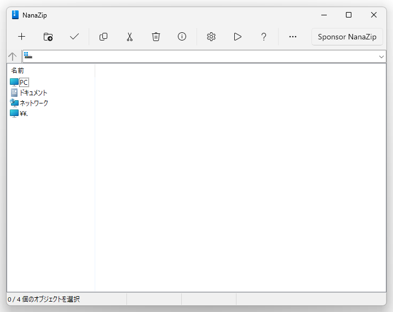The height and width of the screenshot is (312, 393).
Task: Click the status text 0 / 4 個のオブジェクトを選択
Action: 44,299
